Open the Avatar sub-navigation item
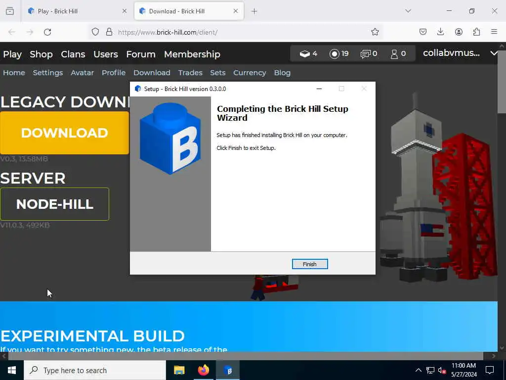Viewport: 506px width, 380px height. click(83, 73)
